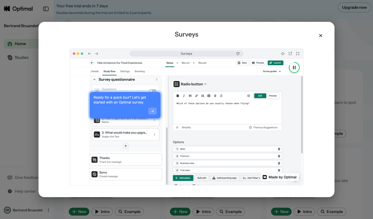The height and width of the screenshot is (219, 373).
Task: Click the Bold formatting icon
Action: (178, 96)
